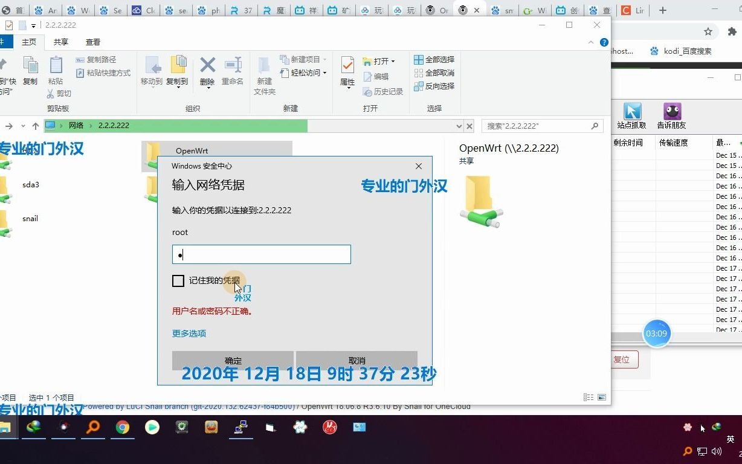Click 复位 button in background window
Screen dimensions: 742x464
(x=622, y=359)
